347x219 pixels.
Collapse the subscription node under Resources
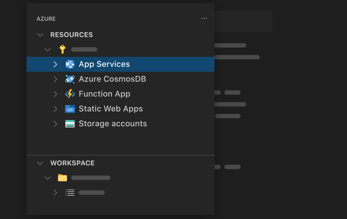[x=47, y=49]
